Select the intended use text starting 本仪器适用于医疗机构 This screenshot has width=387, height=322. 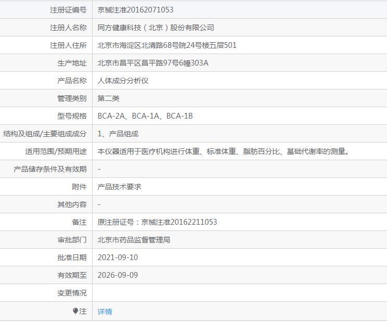point(224,151)
